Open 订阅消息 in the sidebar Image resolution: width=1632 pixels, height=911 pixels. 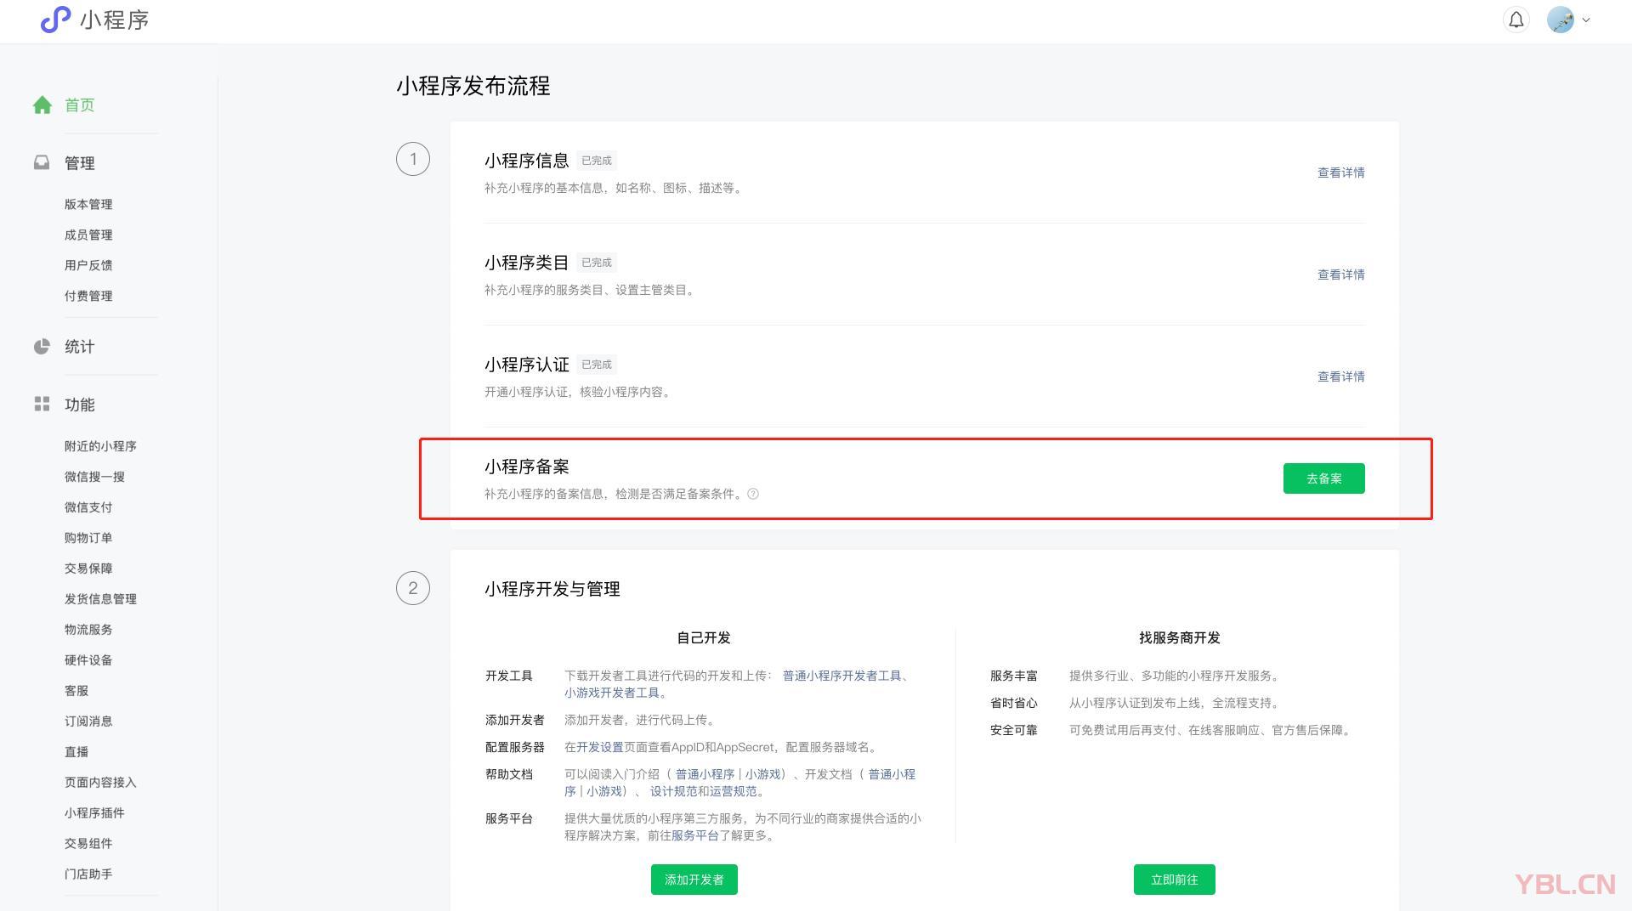coord(89,721)
